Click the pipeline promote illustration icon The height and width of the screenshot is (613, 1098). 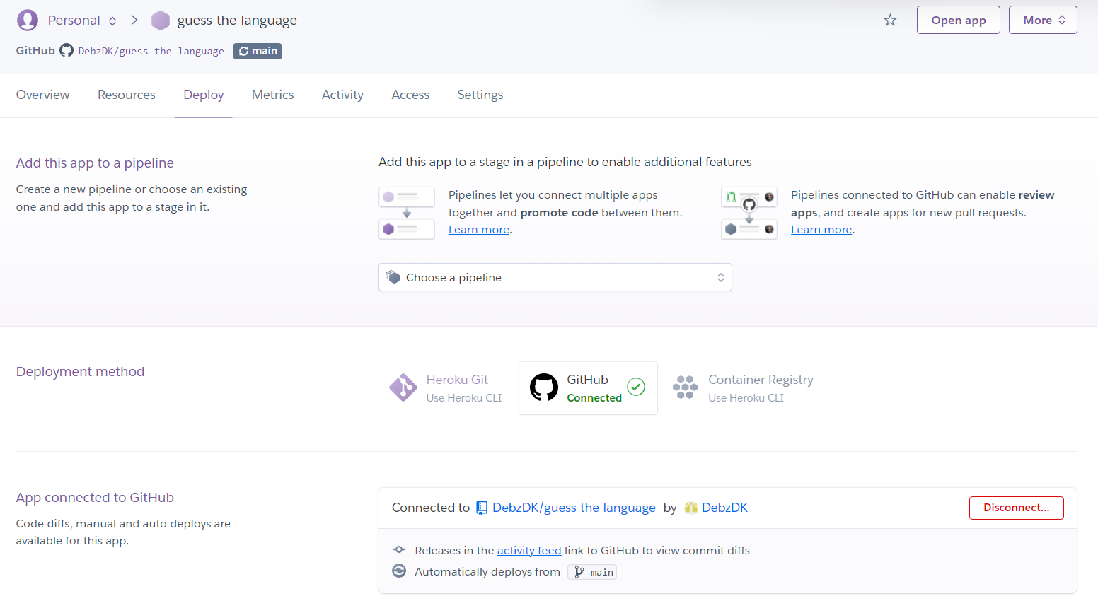(x=407, y=213)
